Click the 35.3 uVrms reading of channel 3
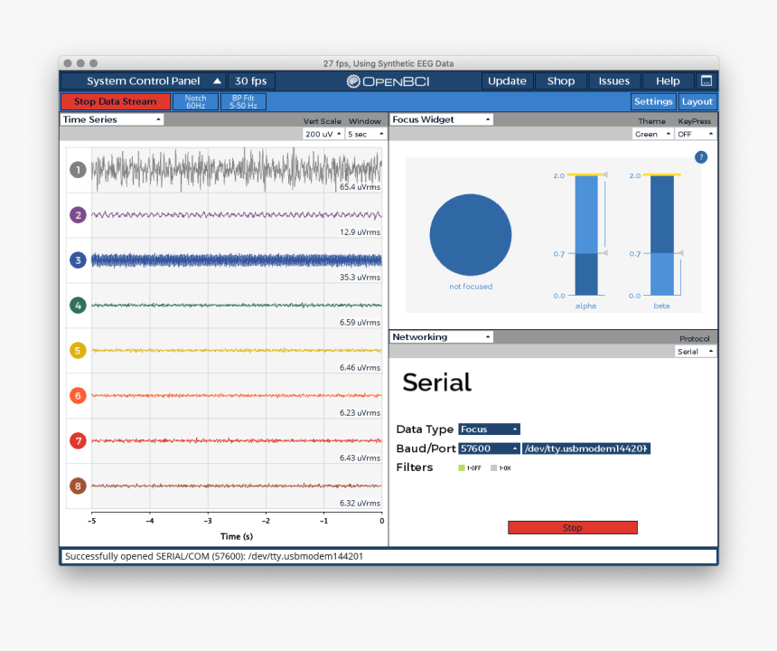 360,278
